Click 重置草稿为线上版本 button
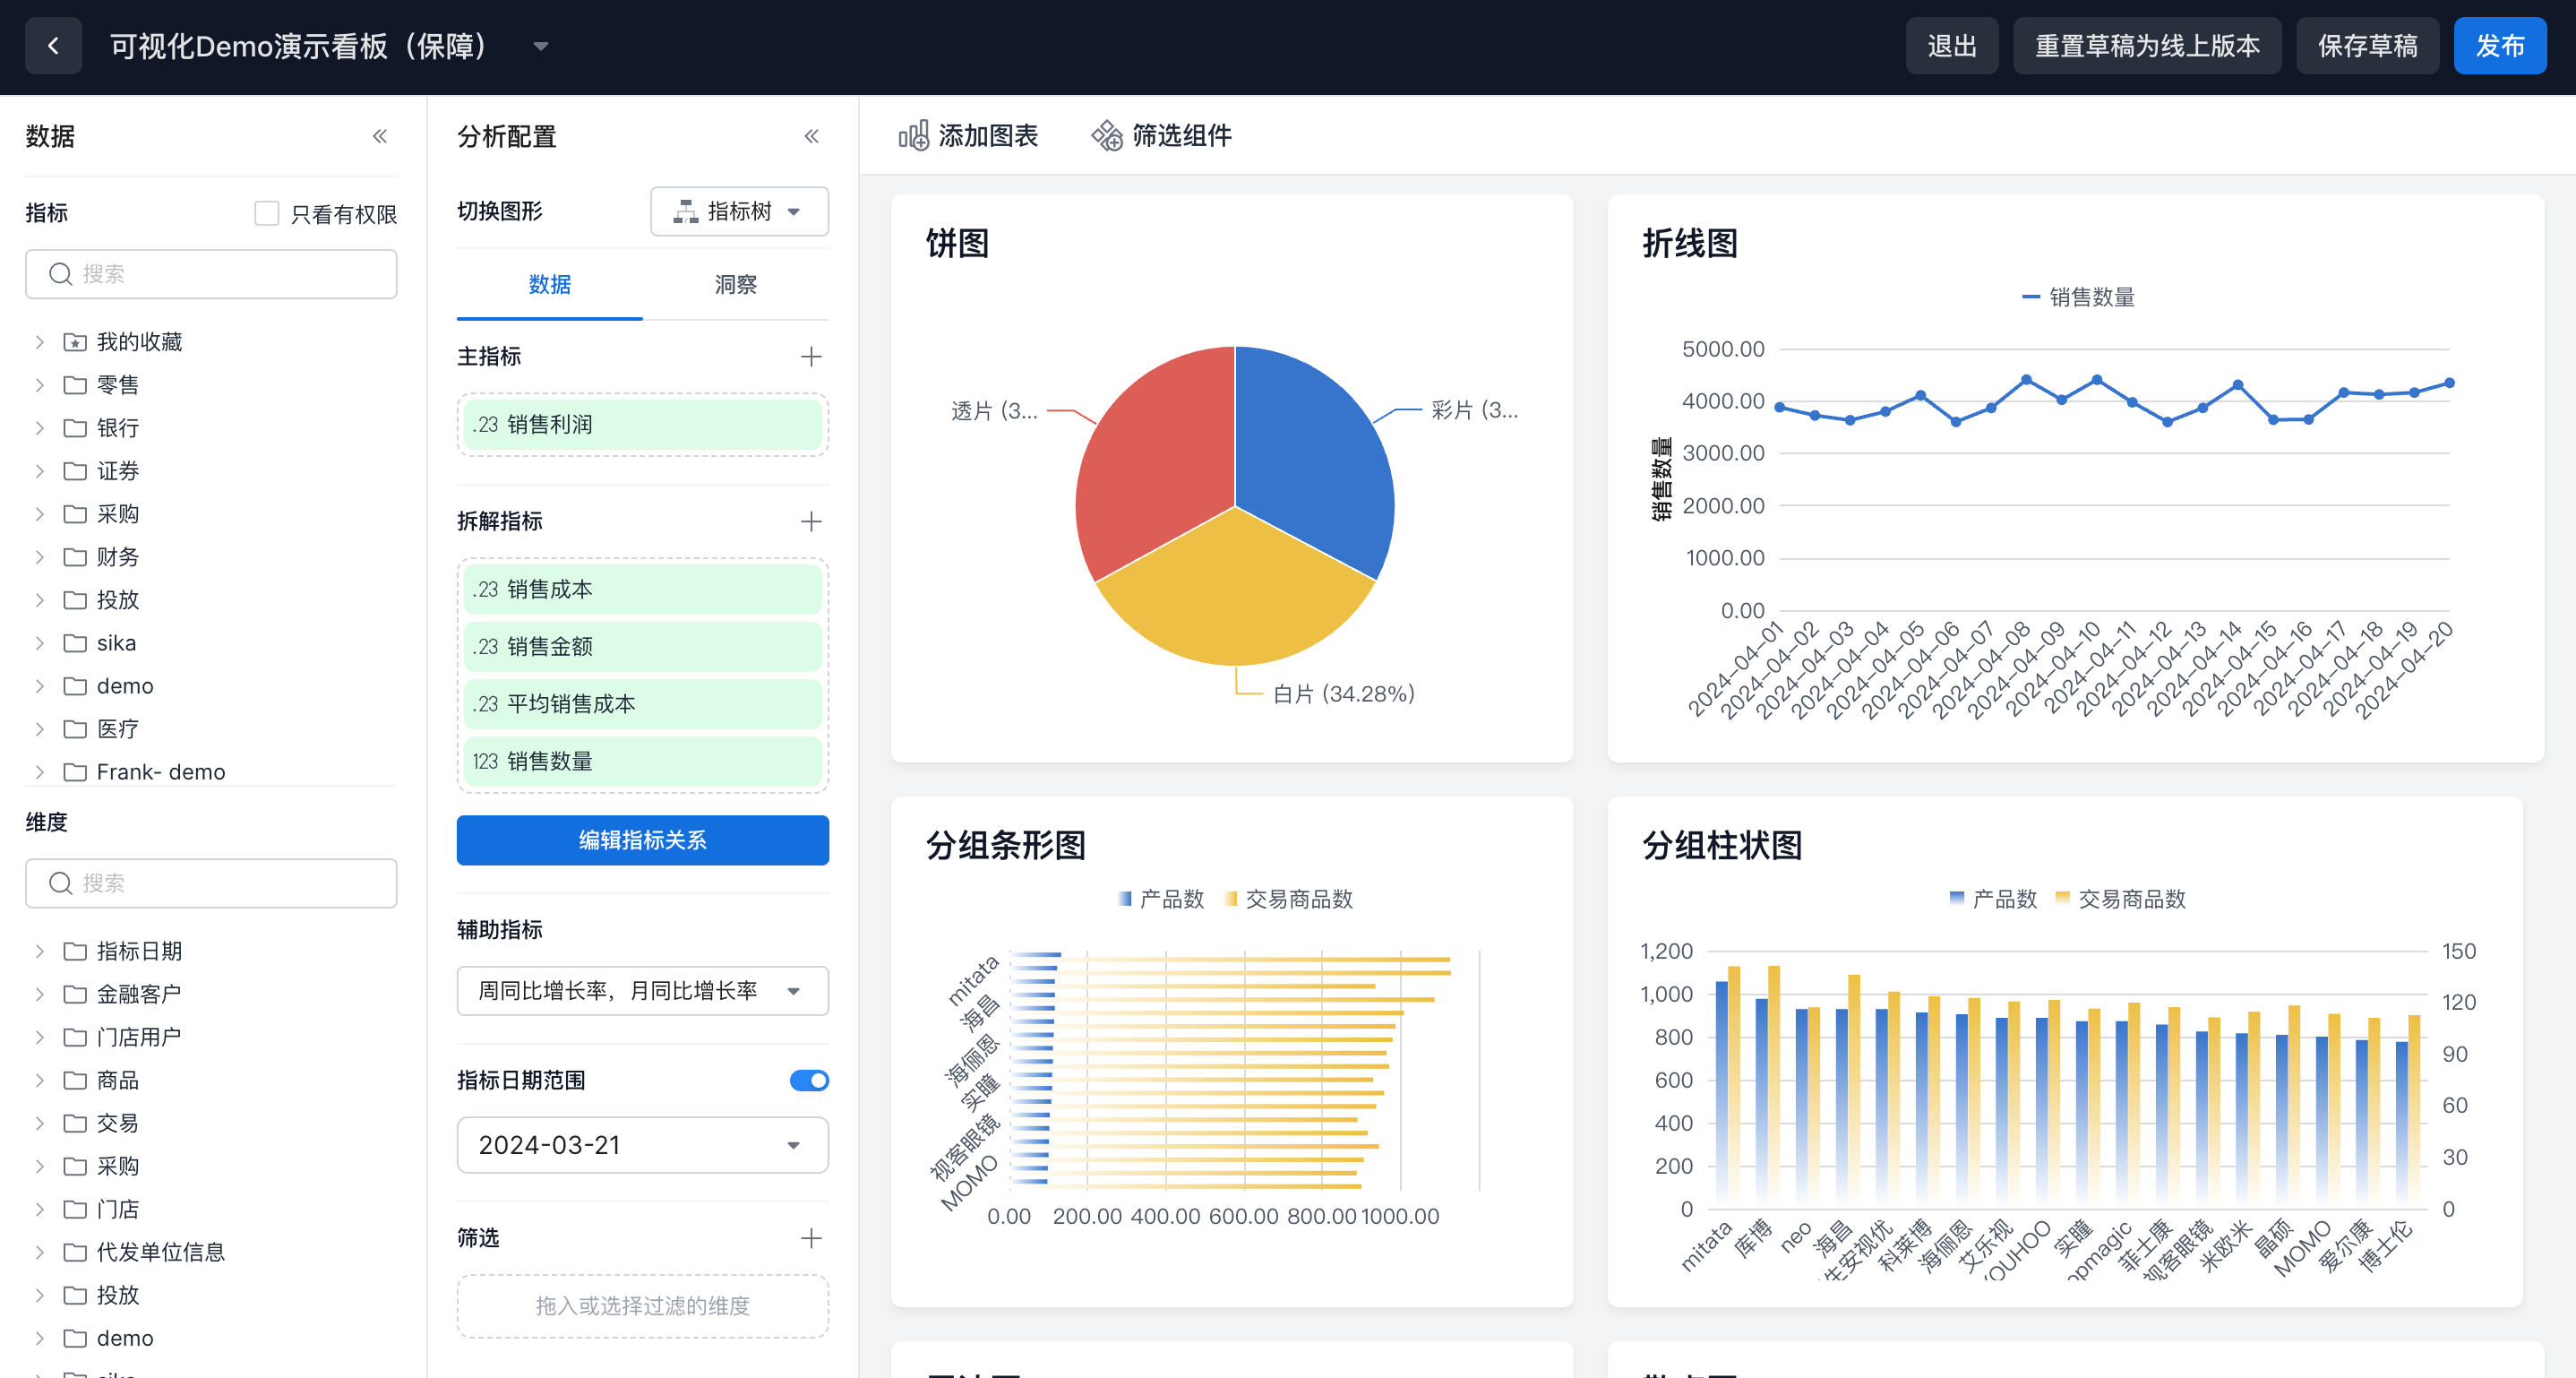This screenshot has width=2576, height=1378. (2147, 46)
